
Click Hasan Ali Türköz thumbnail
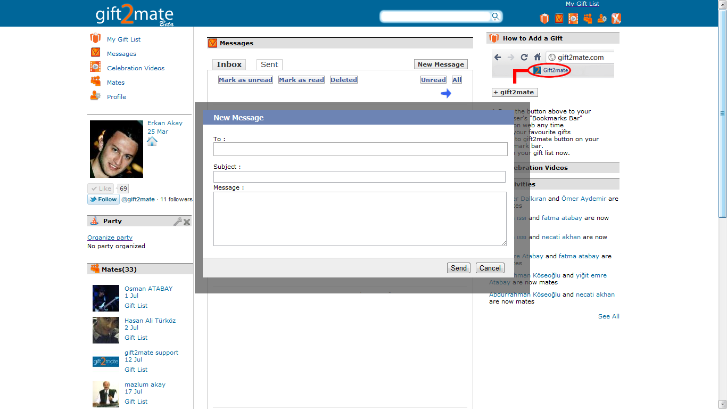(x=106, y=330)
